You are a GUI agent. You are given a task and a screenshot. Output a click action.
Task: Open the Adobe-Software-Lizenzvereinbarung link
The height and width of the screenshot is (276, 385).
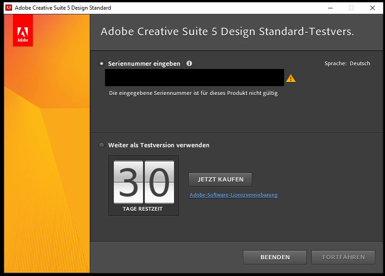pos(234,195)
